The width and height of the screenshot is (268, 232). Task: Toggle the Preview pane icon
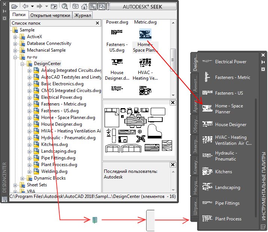pyautogui.click(x=102, y=7)
